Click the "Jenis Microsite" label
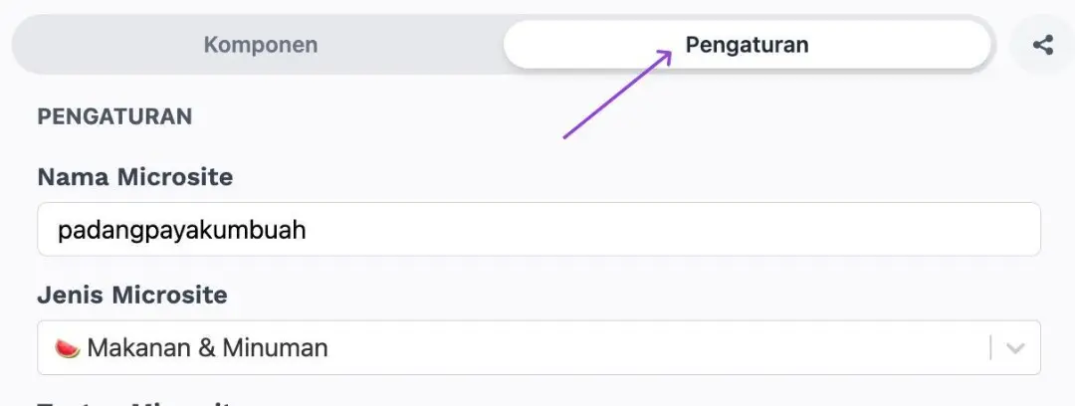The width and height of the screenshot is (1075, 406). click(132, 296)
